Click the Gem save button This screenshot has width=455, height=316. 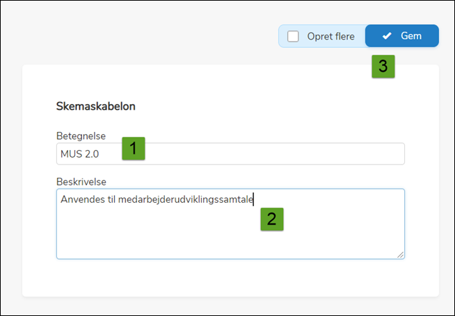[x=402, y=36]
